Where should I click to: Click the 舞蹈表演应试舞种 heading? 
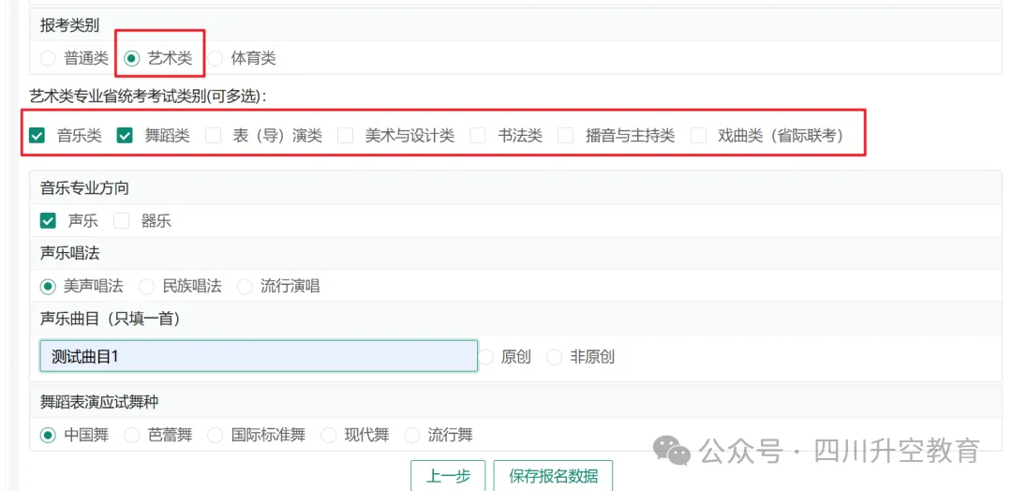coord(99,403)
